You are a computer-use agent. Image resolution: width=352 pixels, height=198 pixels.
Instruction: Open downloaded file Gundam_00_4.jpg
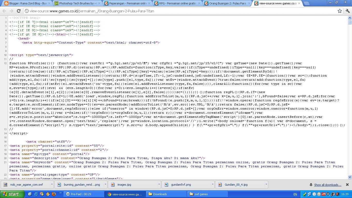(240, 185)
